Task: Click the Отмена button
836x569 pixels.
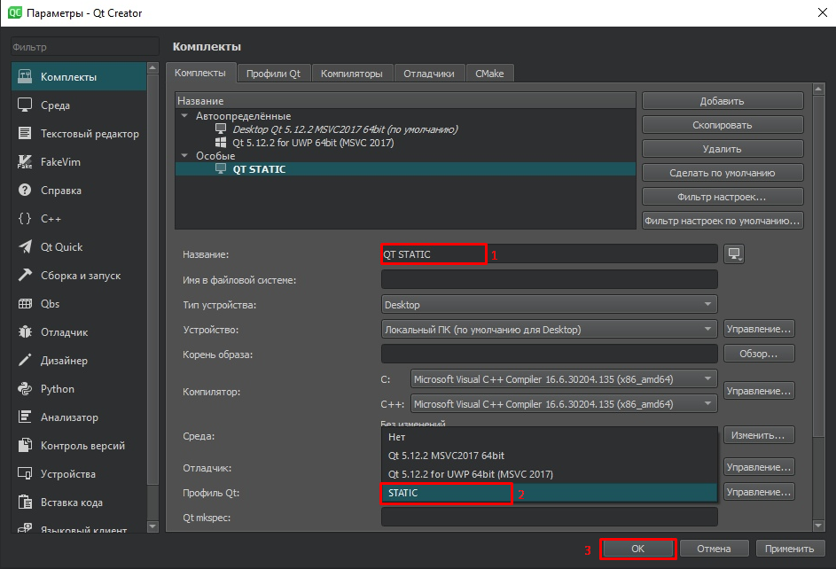Action: click(x=715, y=549)
